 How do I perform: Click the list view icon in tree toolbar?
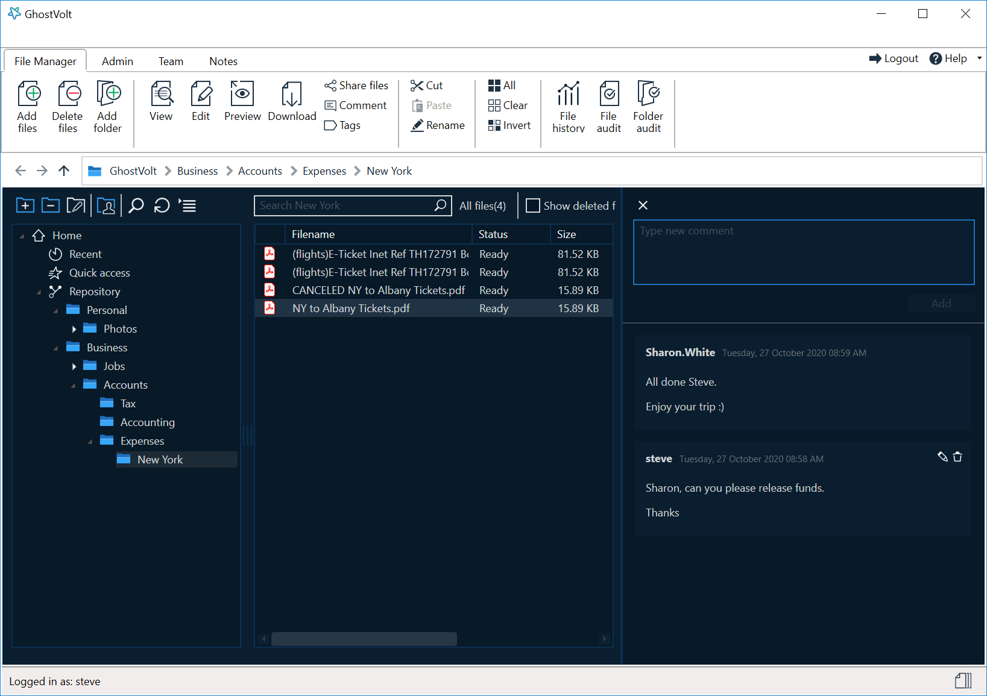[x=188, y=205]
